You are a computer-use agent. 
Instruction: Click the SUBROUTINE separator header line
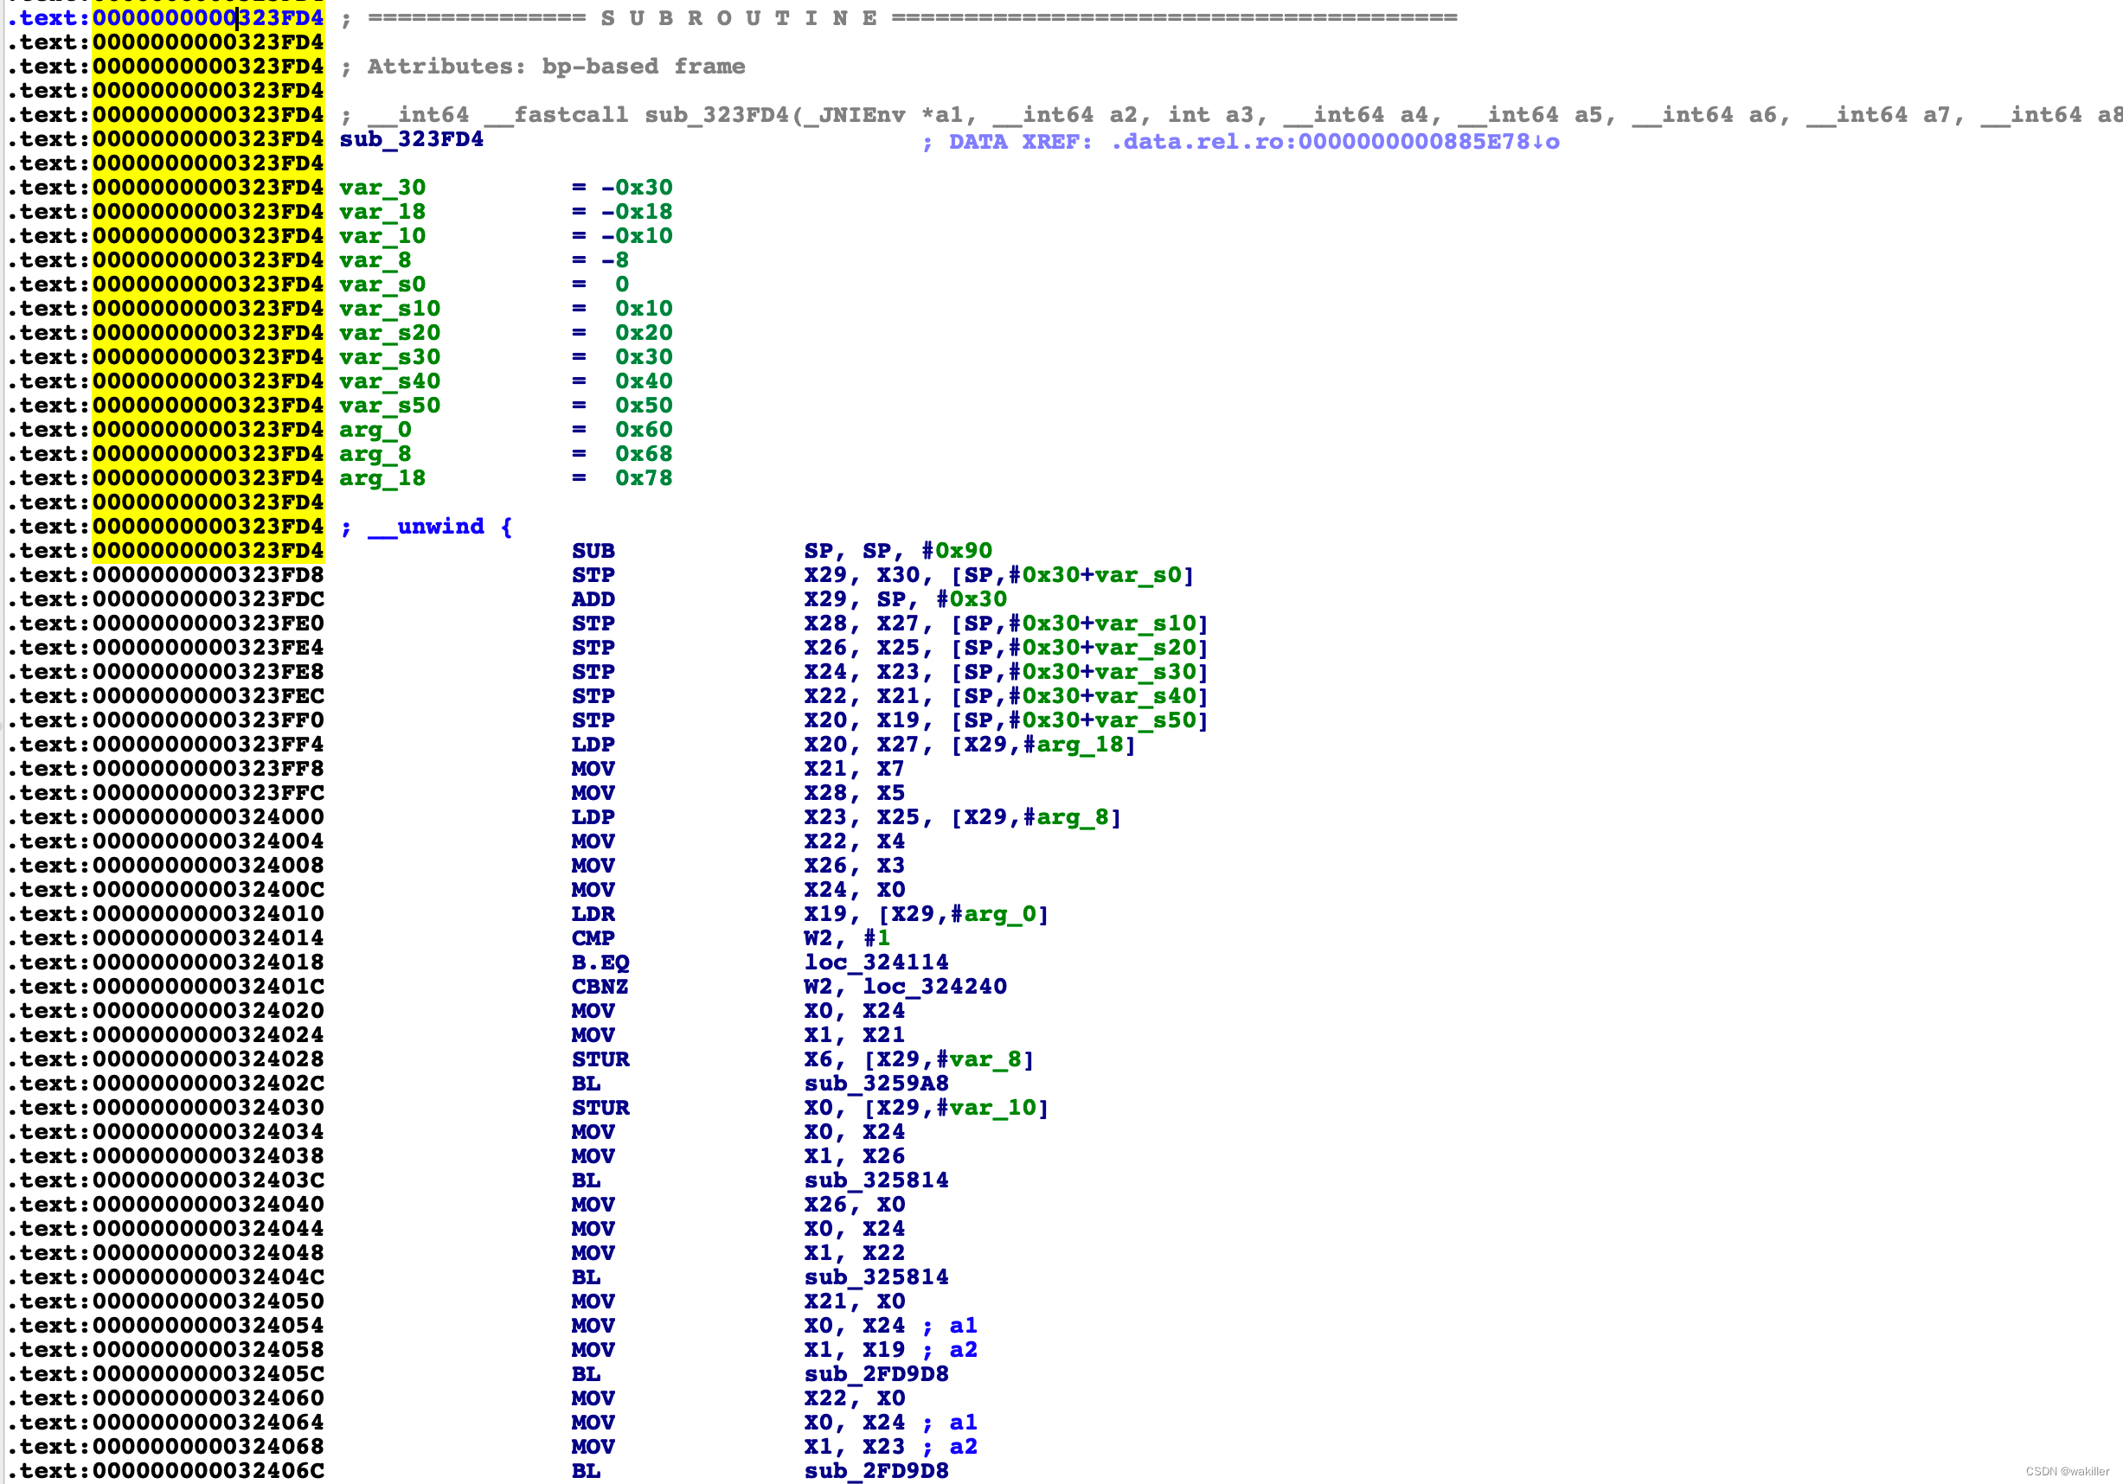(x=899, y=18)
